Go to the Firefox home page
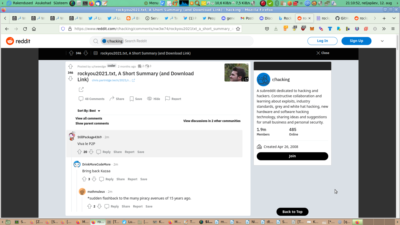The width and height of the screenshot is (400, 225). coord(34,29)
